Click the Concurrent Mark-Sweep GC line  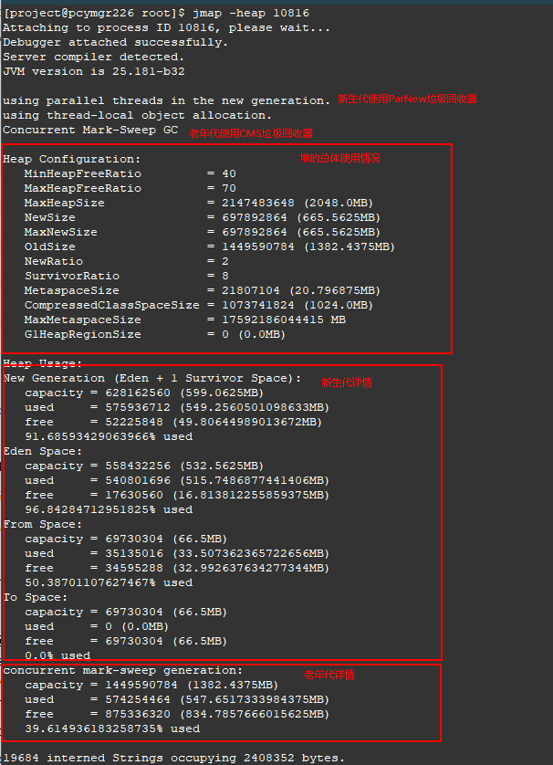click(90, 130)
